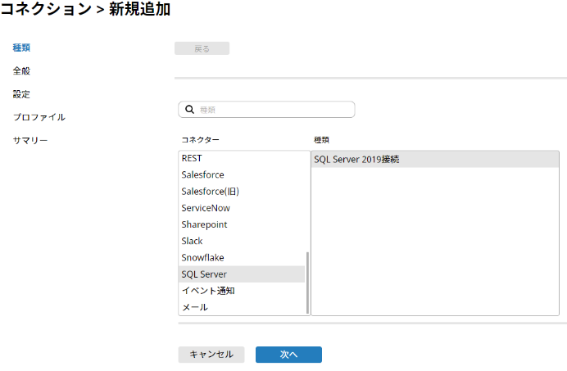Image resolution: width=567 pixels, height=371 pixels.
Task: Click the magnifier icon in search box
Action: tap(189, 110)
